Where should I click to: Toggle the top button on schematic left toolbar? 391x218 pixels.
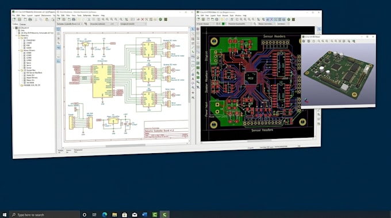click(x=59, y=29)
